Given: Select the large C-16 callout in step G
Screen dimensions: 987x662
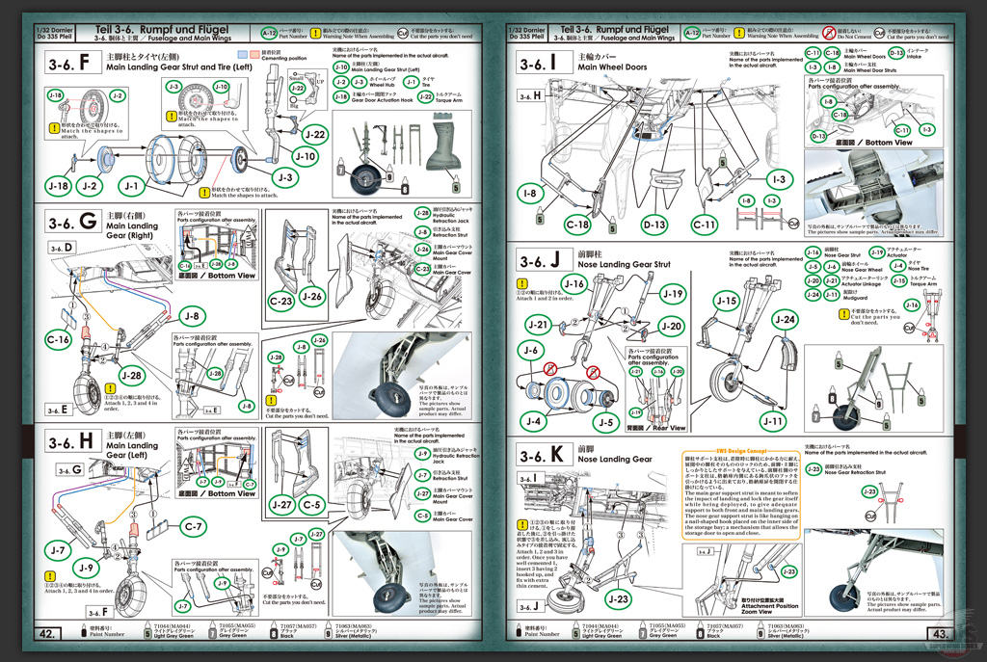Looking at the screenshot, I should pos(59,340).
